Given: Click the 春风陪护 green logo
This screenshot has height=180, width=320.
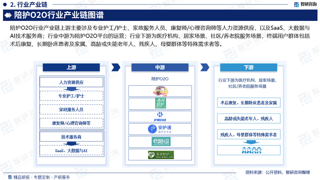Looking at the screenshot, I should (x=160, y=104).
